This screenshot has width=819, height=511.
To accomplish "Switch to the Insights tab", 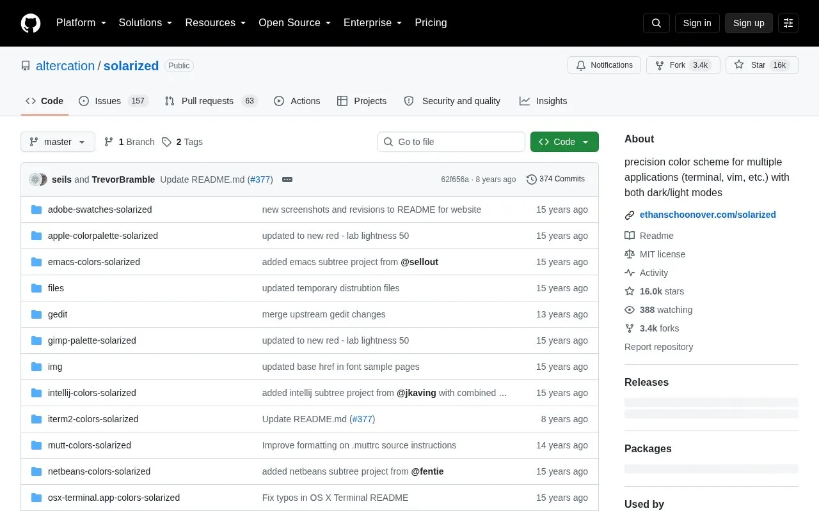I will (543, 101).
